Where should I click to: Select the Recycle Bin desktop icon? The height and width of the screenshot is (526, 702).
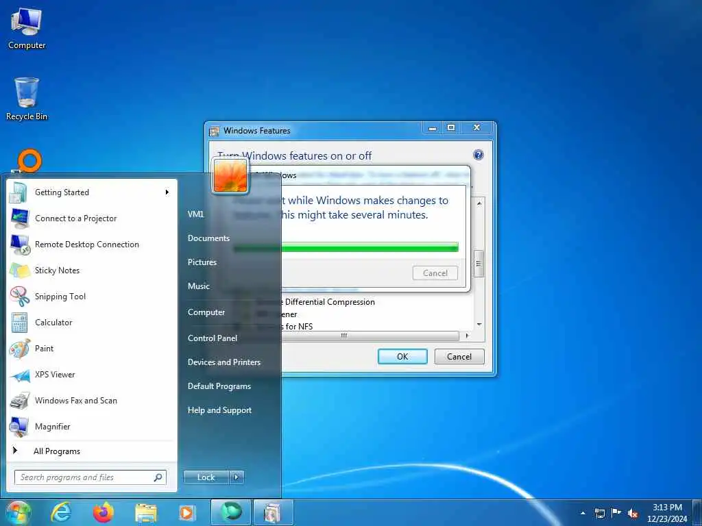pyautogui.click(x=27, y=99)
